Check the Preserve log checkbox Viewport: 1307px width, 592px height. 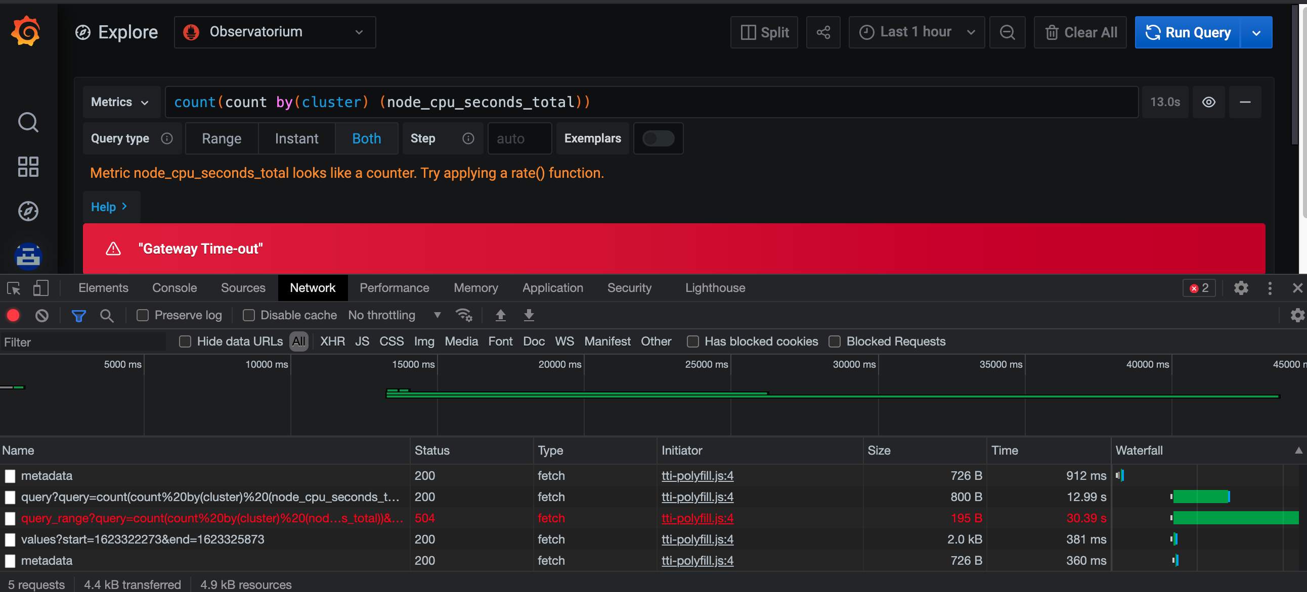pos(143,315)
